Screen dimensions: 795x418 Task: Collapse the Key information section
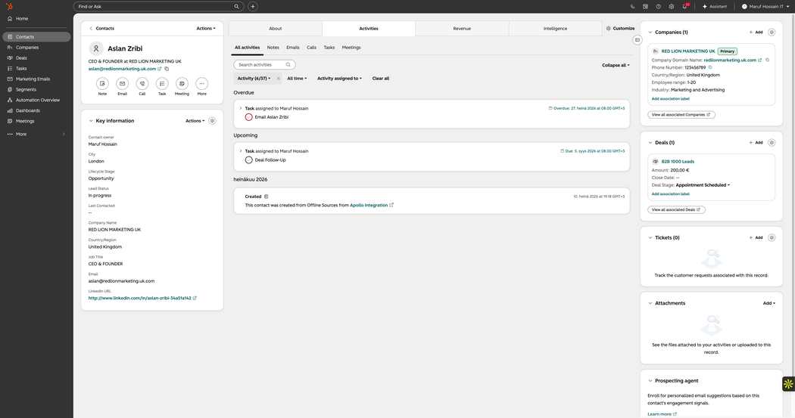(91, 121)
